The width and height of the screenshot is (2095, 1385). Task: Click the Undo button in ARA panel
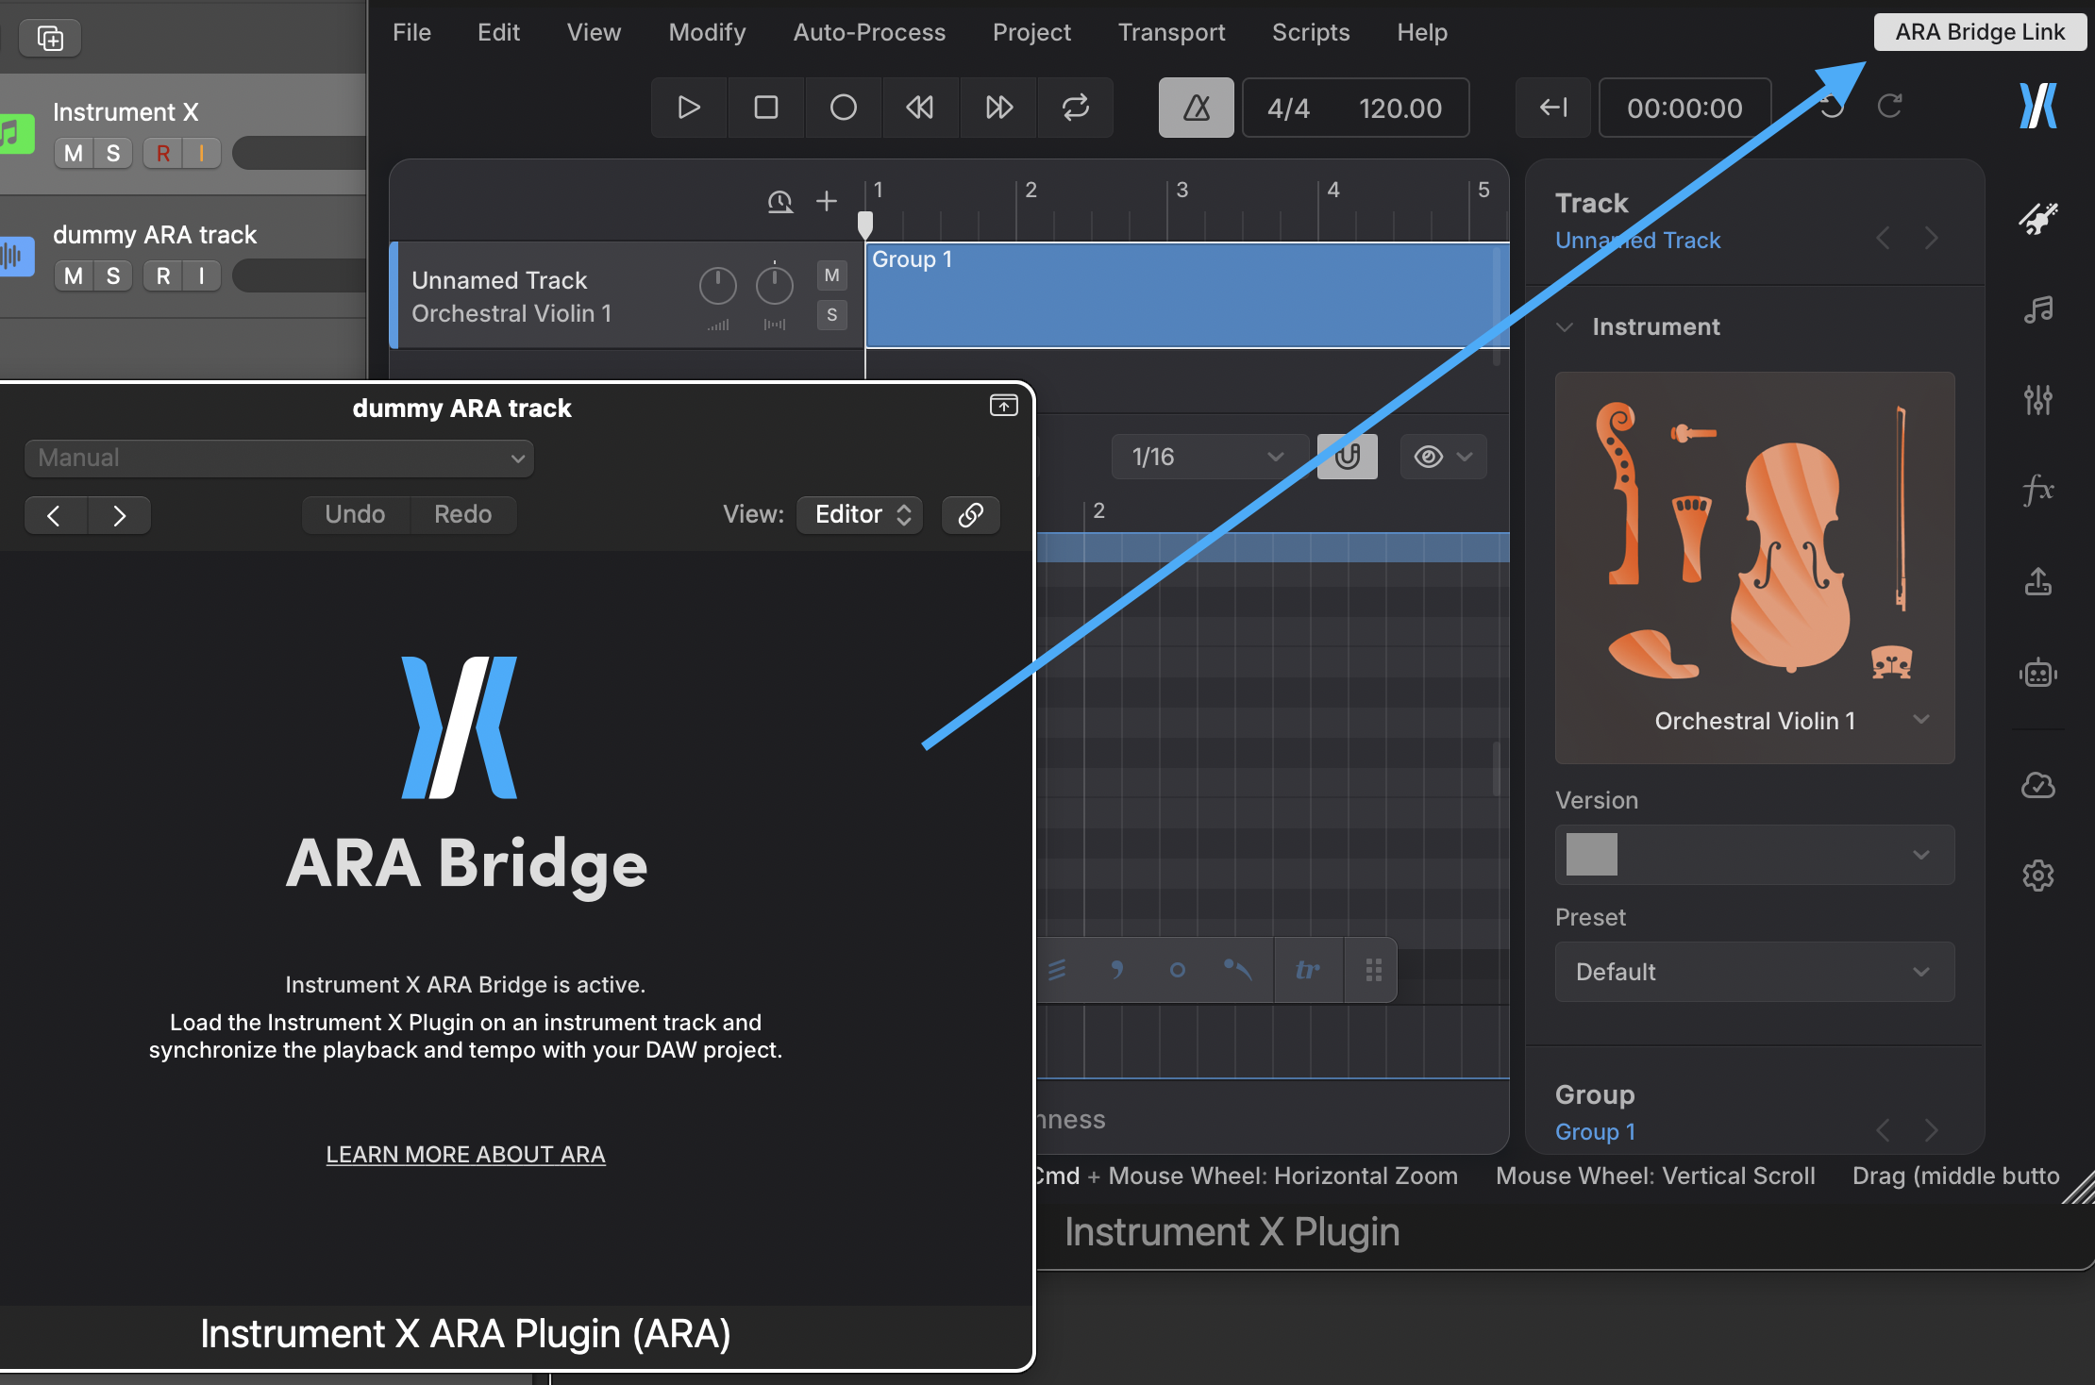[356, 514]
